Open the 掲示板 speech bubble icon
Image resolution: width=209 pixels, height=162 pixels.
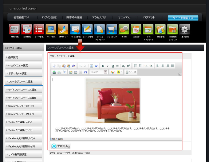[x=124, y=29]
